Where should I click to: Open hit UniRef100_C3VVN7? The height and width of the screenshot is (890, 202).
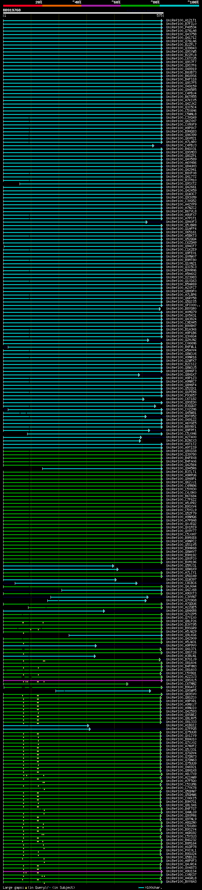(181, 597)
